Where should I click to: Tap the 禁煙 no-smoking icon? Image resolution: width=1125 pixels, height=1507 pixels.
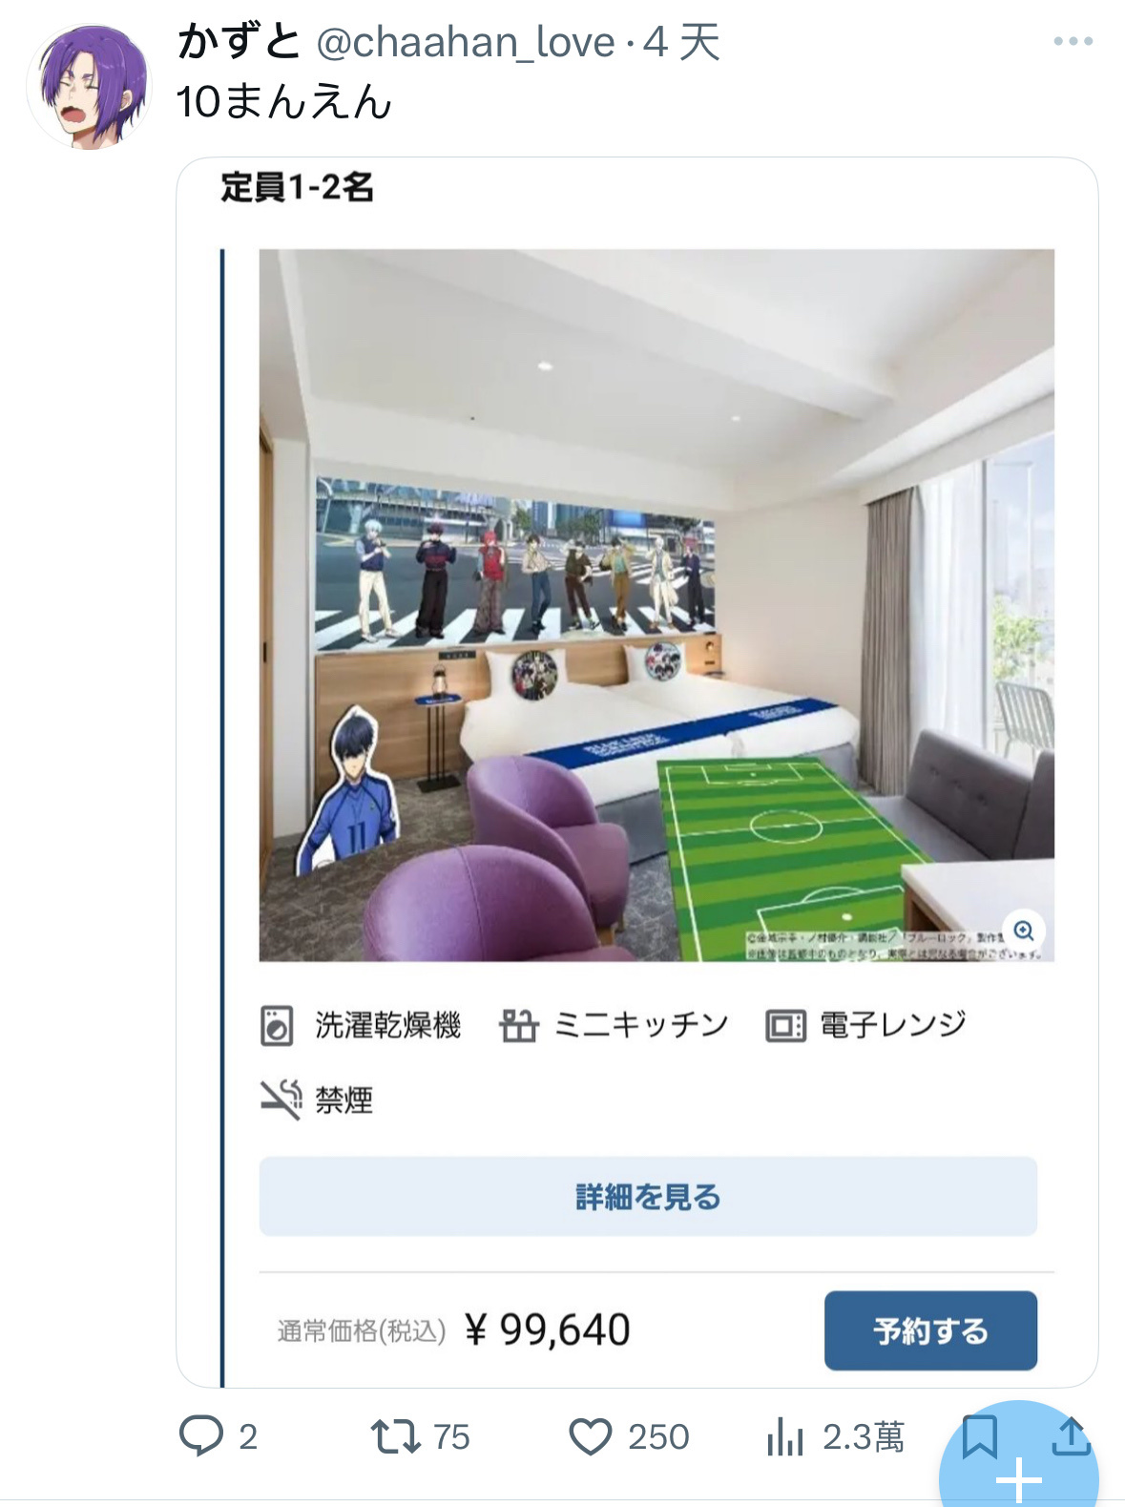pyautogui.click(x=281, y=1099)
